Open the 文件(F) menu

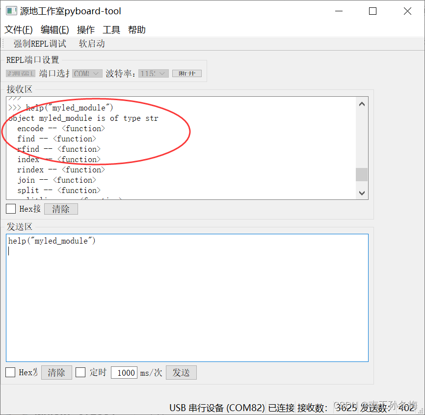click(19, 29)
